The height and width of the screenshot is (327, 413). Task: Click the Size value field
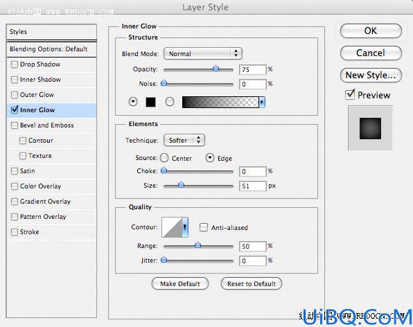click(253, 186)
